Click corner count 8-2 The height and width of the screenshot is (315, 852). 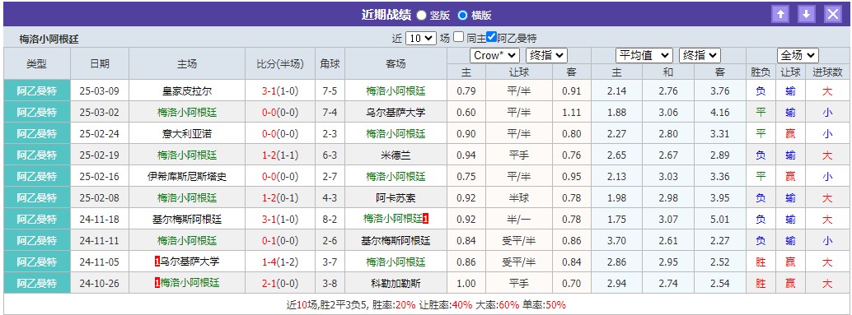tap(330, 219)
